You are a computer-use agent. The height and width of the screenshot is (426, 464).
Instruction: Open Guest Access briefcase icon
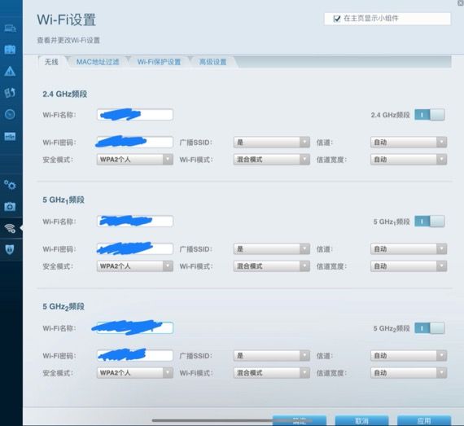[10, 50]
